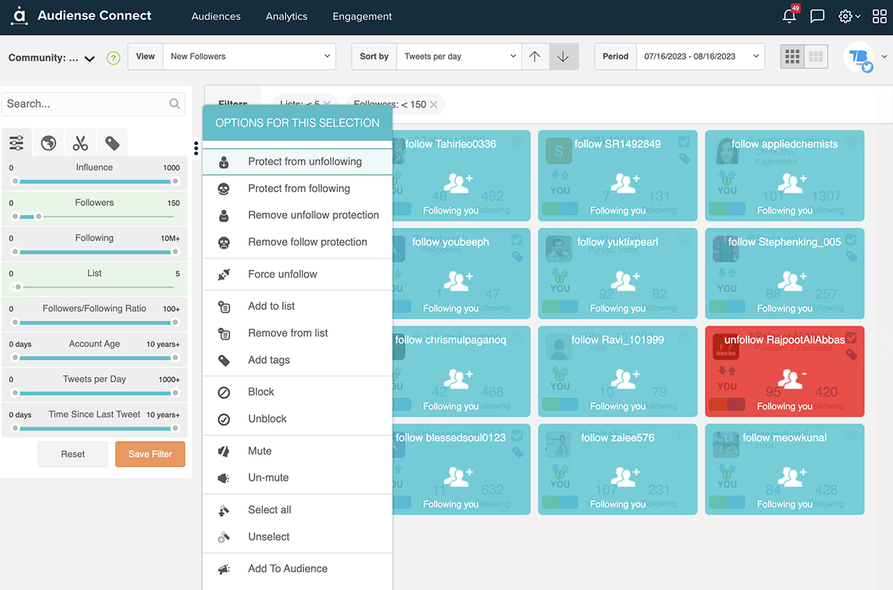Viewport: 893px width, 590px height.
Task: Open the scissors filter tab
Action: pos(80,143)
